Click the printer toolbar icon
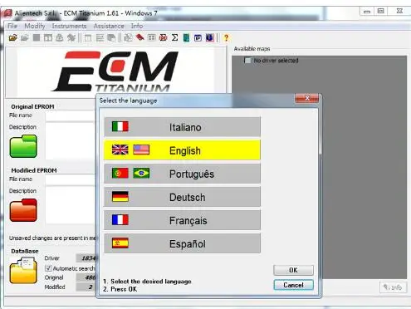The width and height of the screenshot is (411, 309). pos(60,37)
